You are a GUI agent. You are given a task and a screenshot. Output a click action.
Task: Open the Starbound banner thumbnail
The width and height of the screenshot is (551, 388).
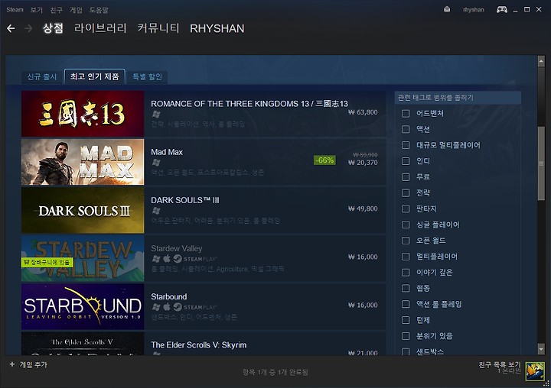click(83, 306)
